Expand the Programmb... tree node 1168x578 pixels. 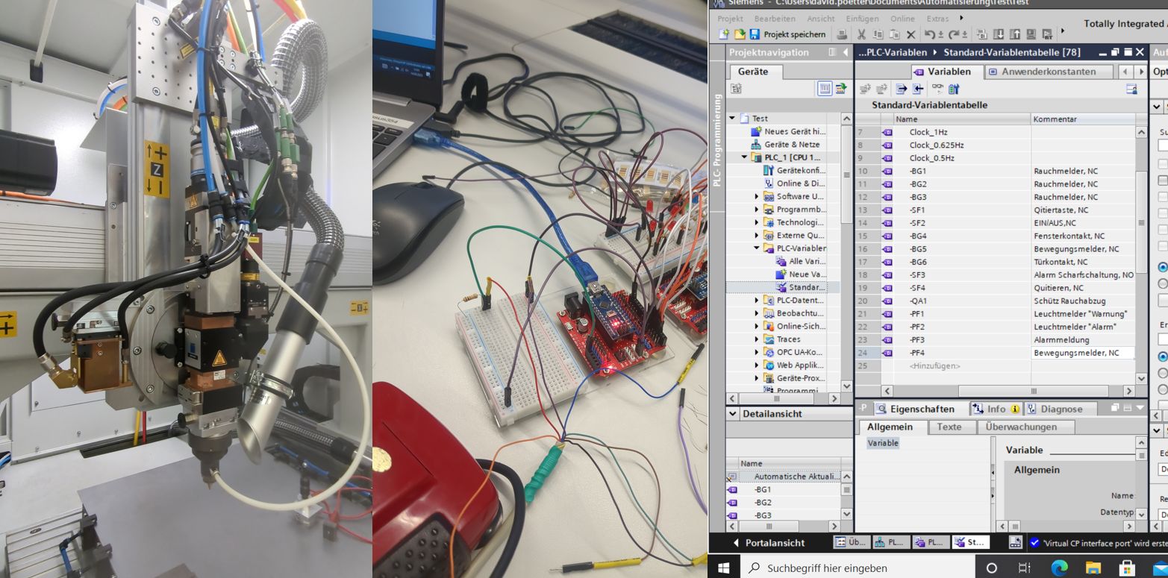(756, 210)
